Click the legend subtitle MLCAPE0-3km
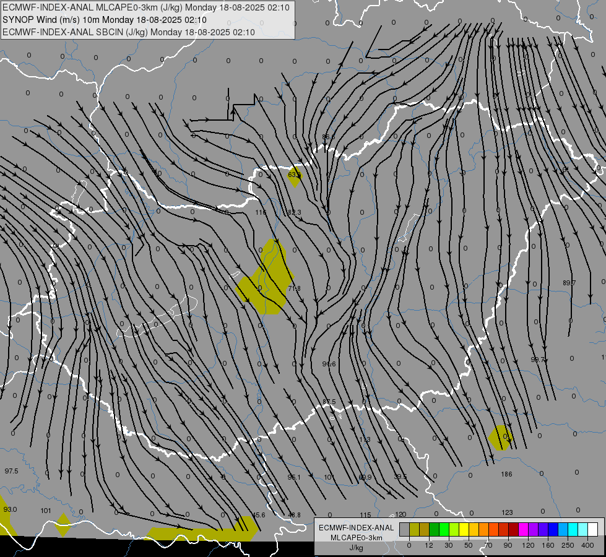 coord(357,538)
